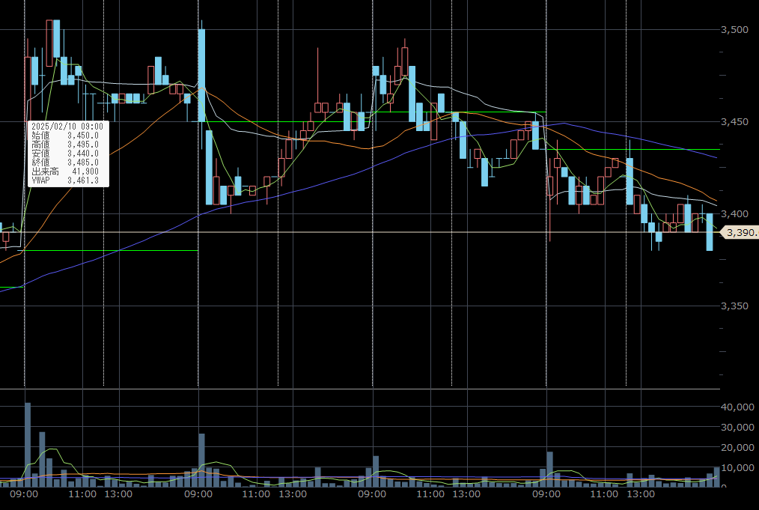
Task: Select the 始値 value 3,450.0 in tooltip
Action: click(x=83, y=136)
